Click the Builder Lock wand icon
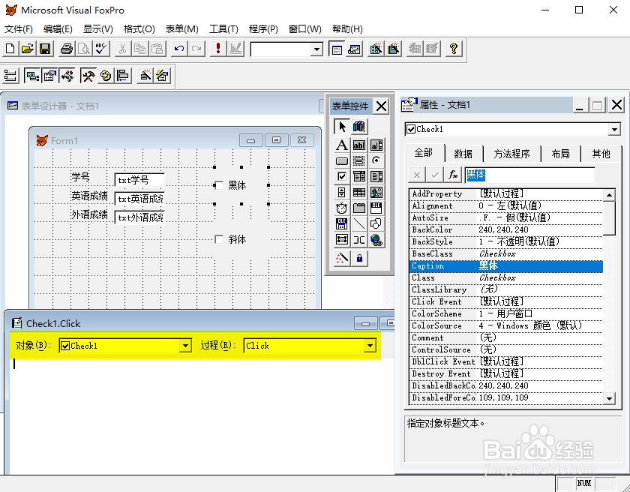 tap(342, 258)
